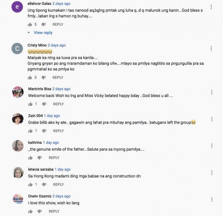Dislike ellehcor Galas's comment

(44, 24)
